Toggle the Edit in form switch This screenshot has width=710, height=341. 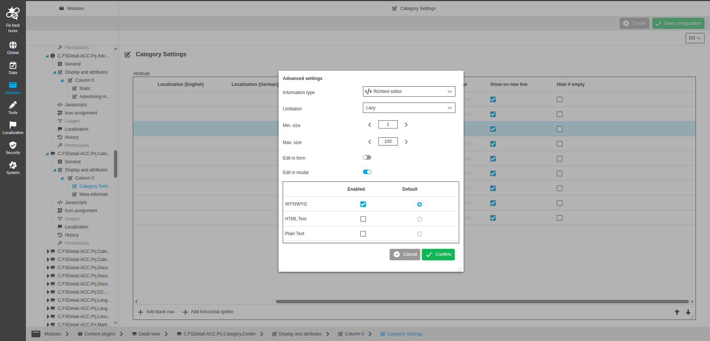[x=367, y=157]
